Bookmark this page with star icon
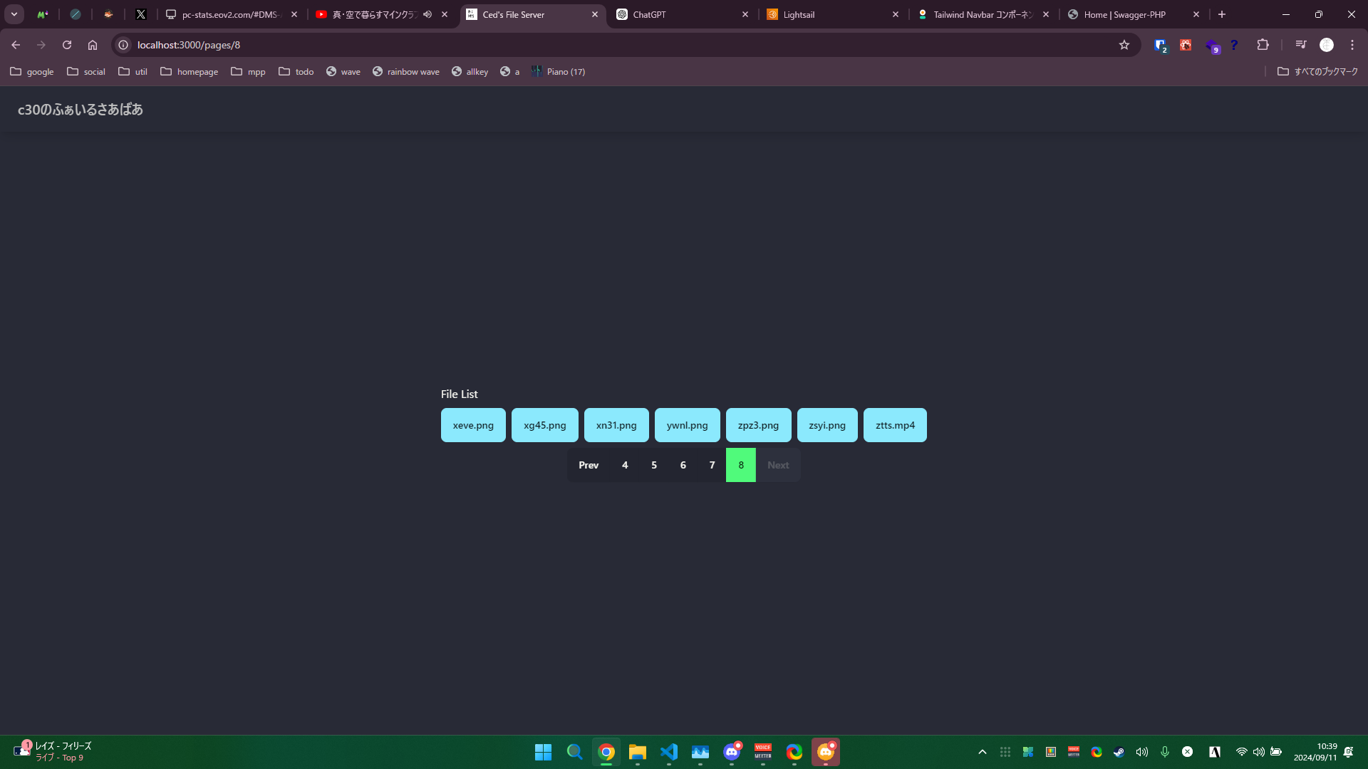The image size is (1368, 769). (1124, 45)
